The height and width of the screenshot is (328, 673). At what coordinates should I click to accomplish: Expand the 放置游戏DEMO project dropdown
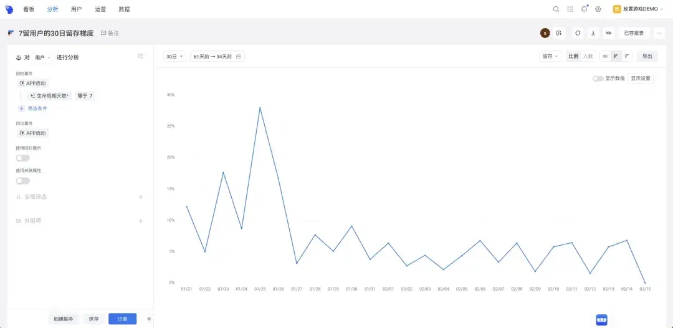point(638,9)
